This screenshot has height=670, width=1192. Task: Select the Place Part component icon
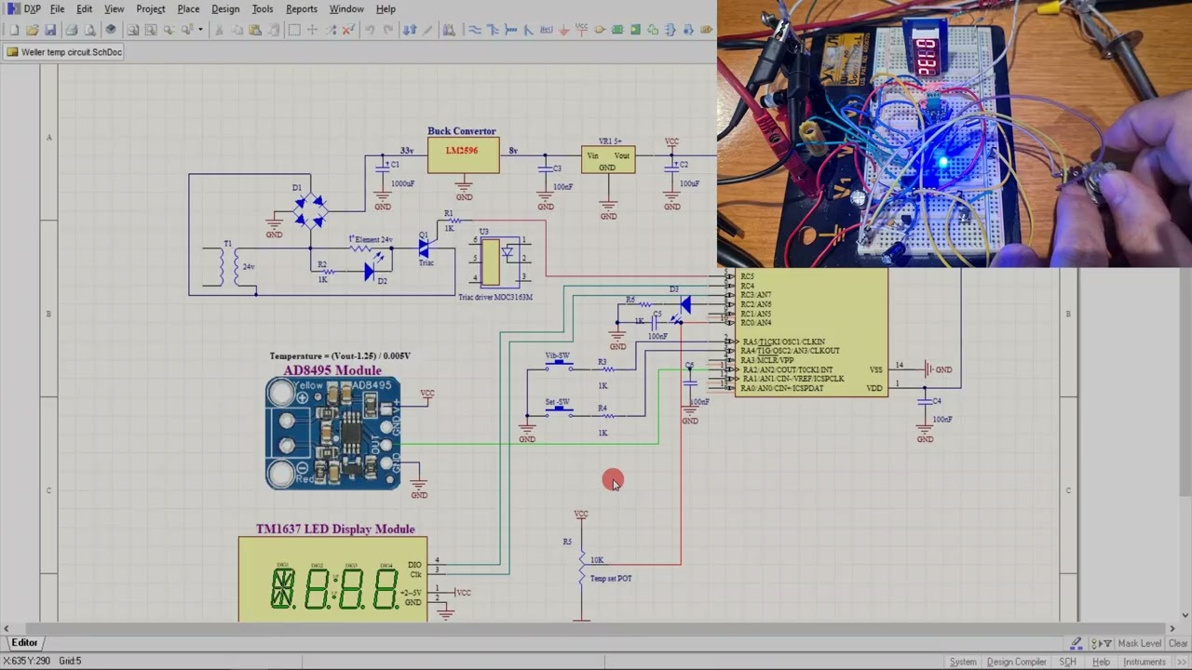[600, 30]
